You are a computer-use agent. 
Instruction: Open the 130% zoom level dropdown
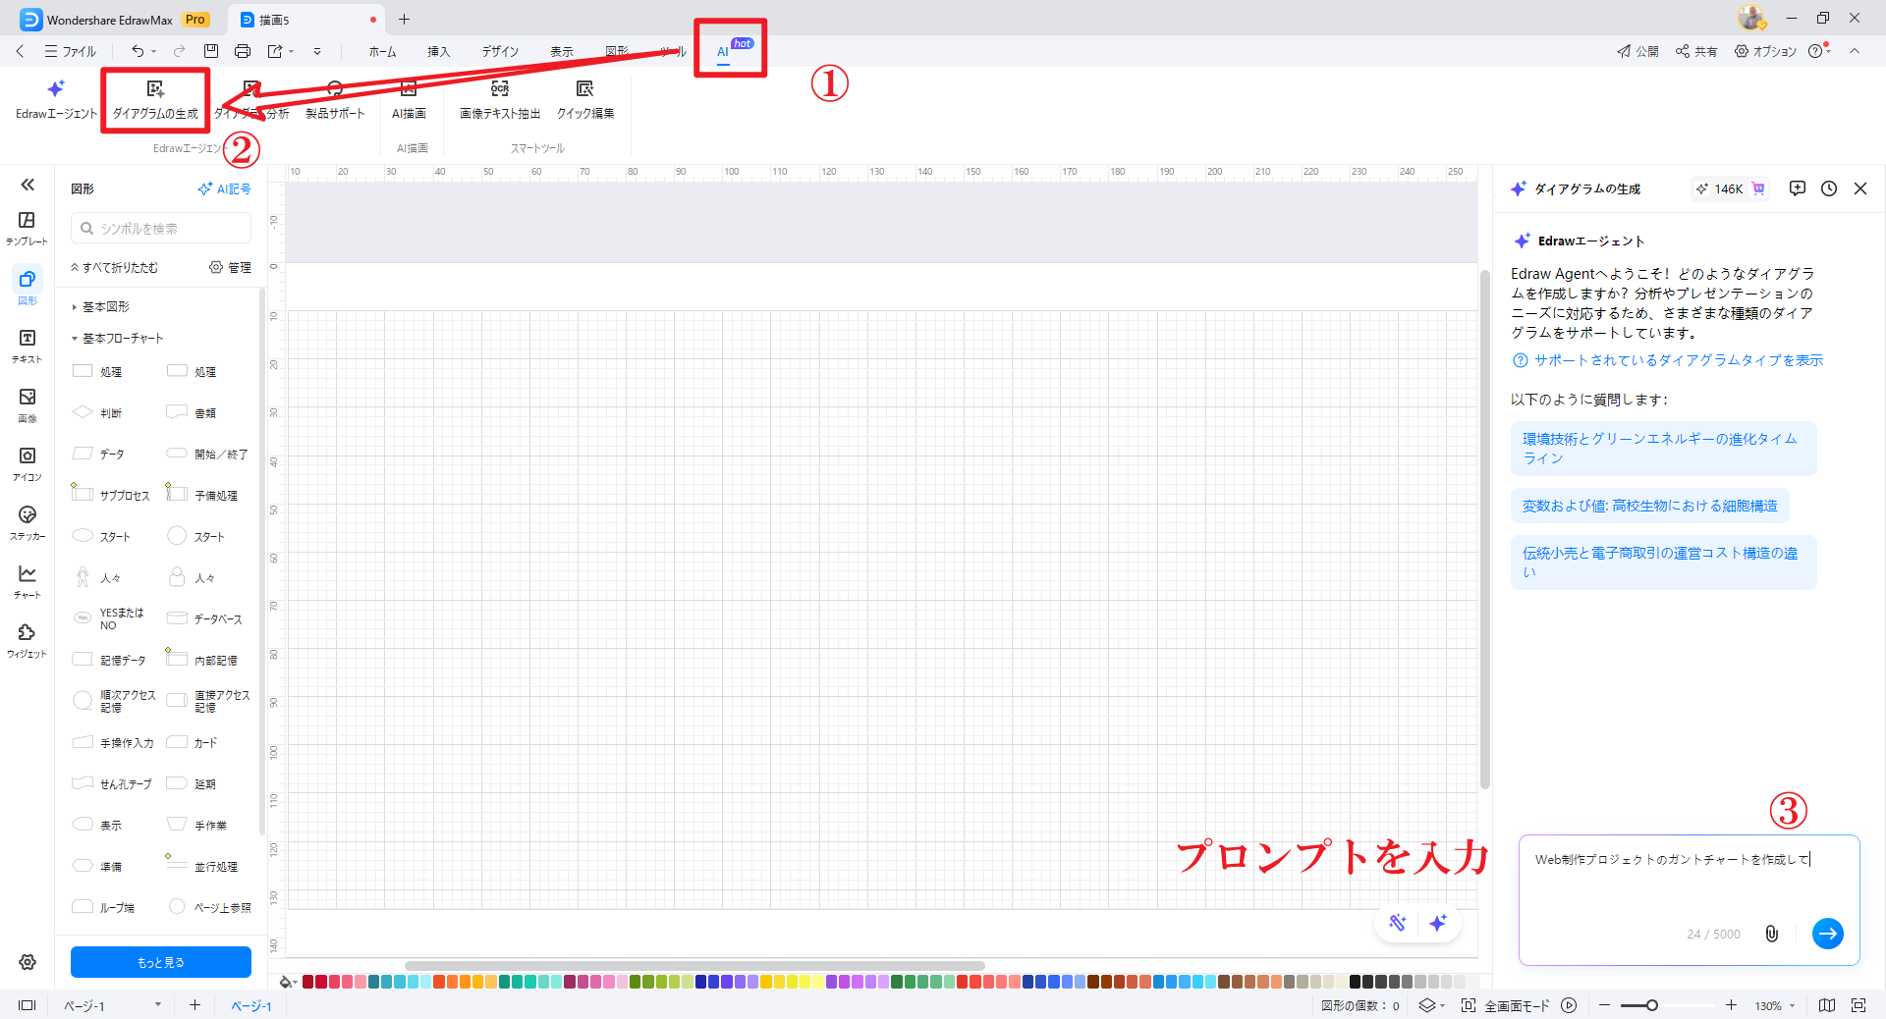pos(1773,1005)
